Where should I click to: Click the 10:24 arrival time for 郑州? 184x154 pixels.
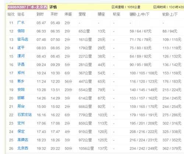(x=41, y=73)
